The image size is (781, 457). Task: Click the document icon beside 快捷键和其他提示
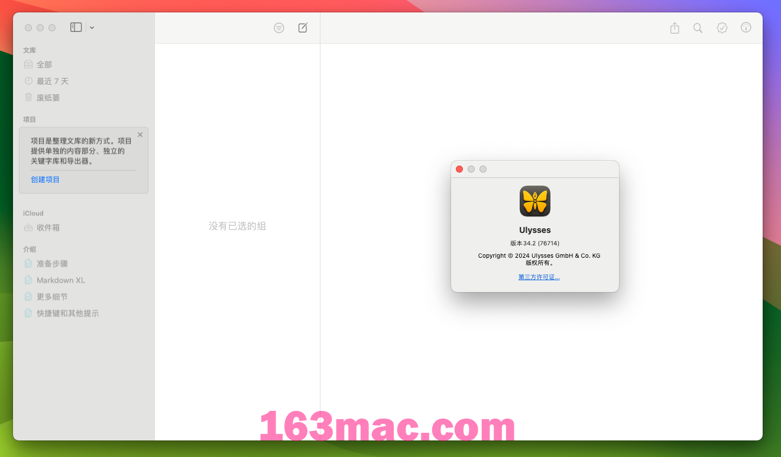(x=28, y=313)
